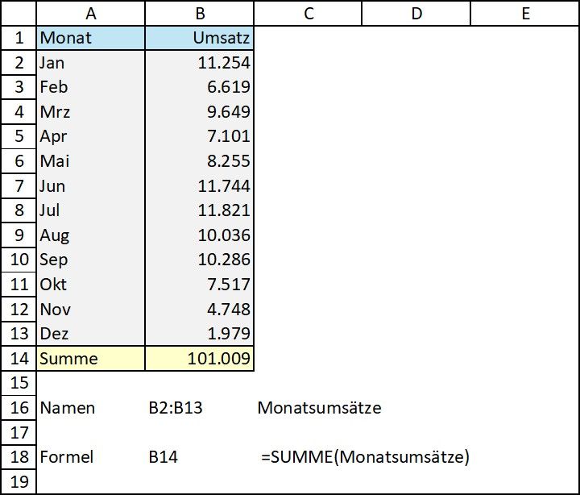Select column D header

pos(416,13)
